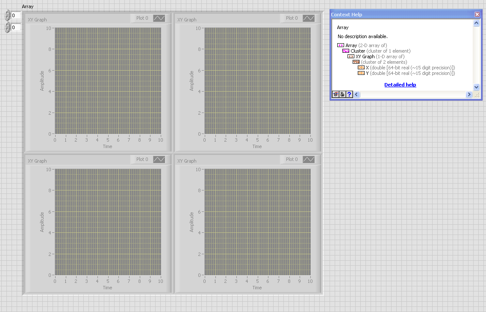Click the pink Cluster data type icon
The width and height of the screenshot is (486, 312).
pos(346,51)
